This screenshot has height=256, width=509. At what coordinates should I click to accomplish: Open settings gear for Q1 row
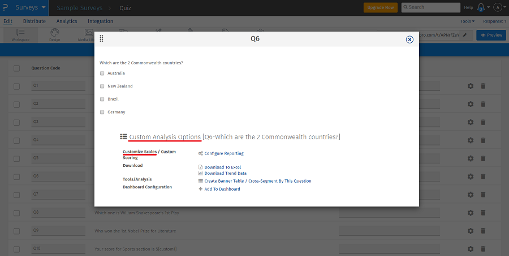pos(470,86)
